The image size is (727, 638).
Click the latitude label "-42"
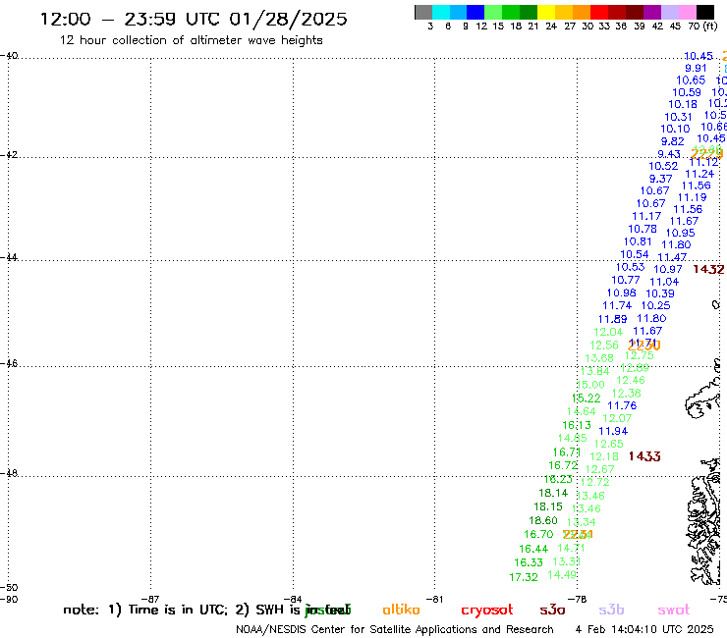click(x=9, y=154)
